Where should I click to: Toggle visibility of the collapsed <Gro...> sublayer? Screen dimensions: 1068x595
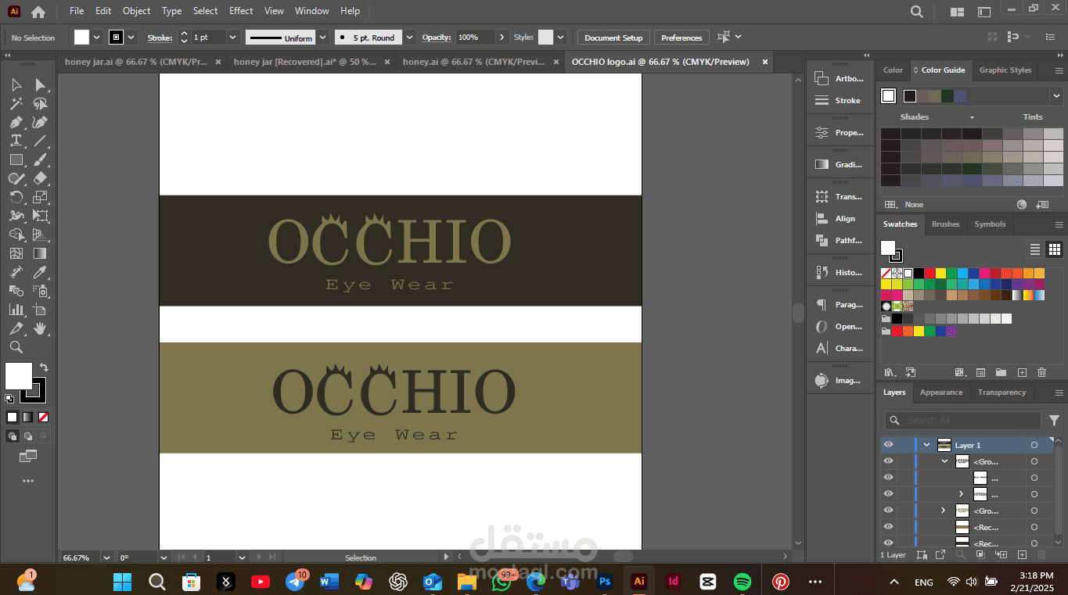click(x=888, y=511)
